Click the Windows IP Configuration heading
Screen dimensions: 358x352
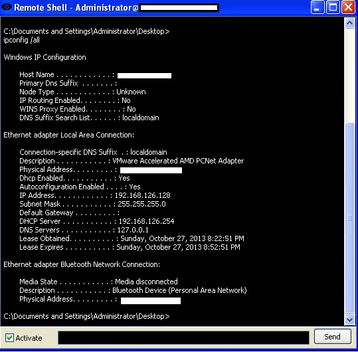tap(45, 57)
